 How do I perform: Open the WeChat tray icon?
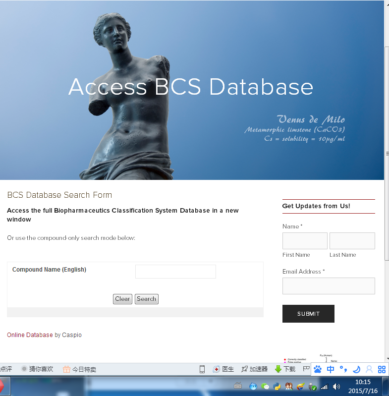tap(265, 386)
